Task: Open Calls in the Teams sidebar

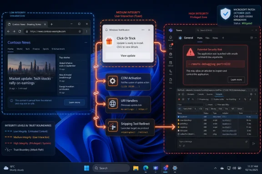Action: pos(171,72)
